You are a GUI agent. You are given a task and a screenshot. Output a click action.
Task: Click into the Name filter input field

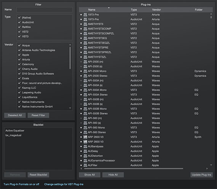pyautogui.click(x=45, y=10)
